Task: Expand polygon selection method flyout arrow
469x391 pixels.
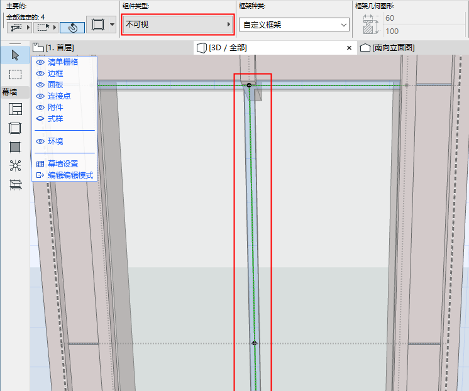Action: (28, 28)
